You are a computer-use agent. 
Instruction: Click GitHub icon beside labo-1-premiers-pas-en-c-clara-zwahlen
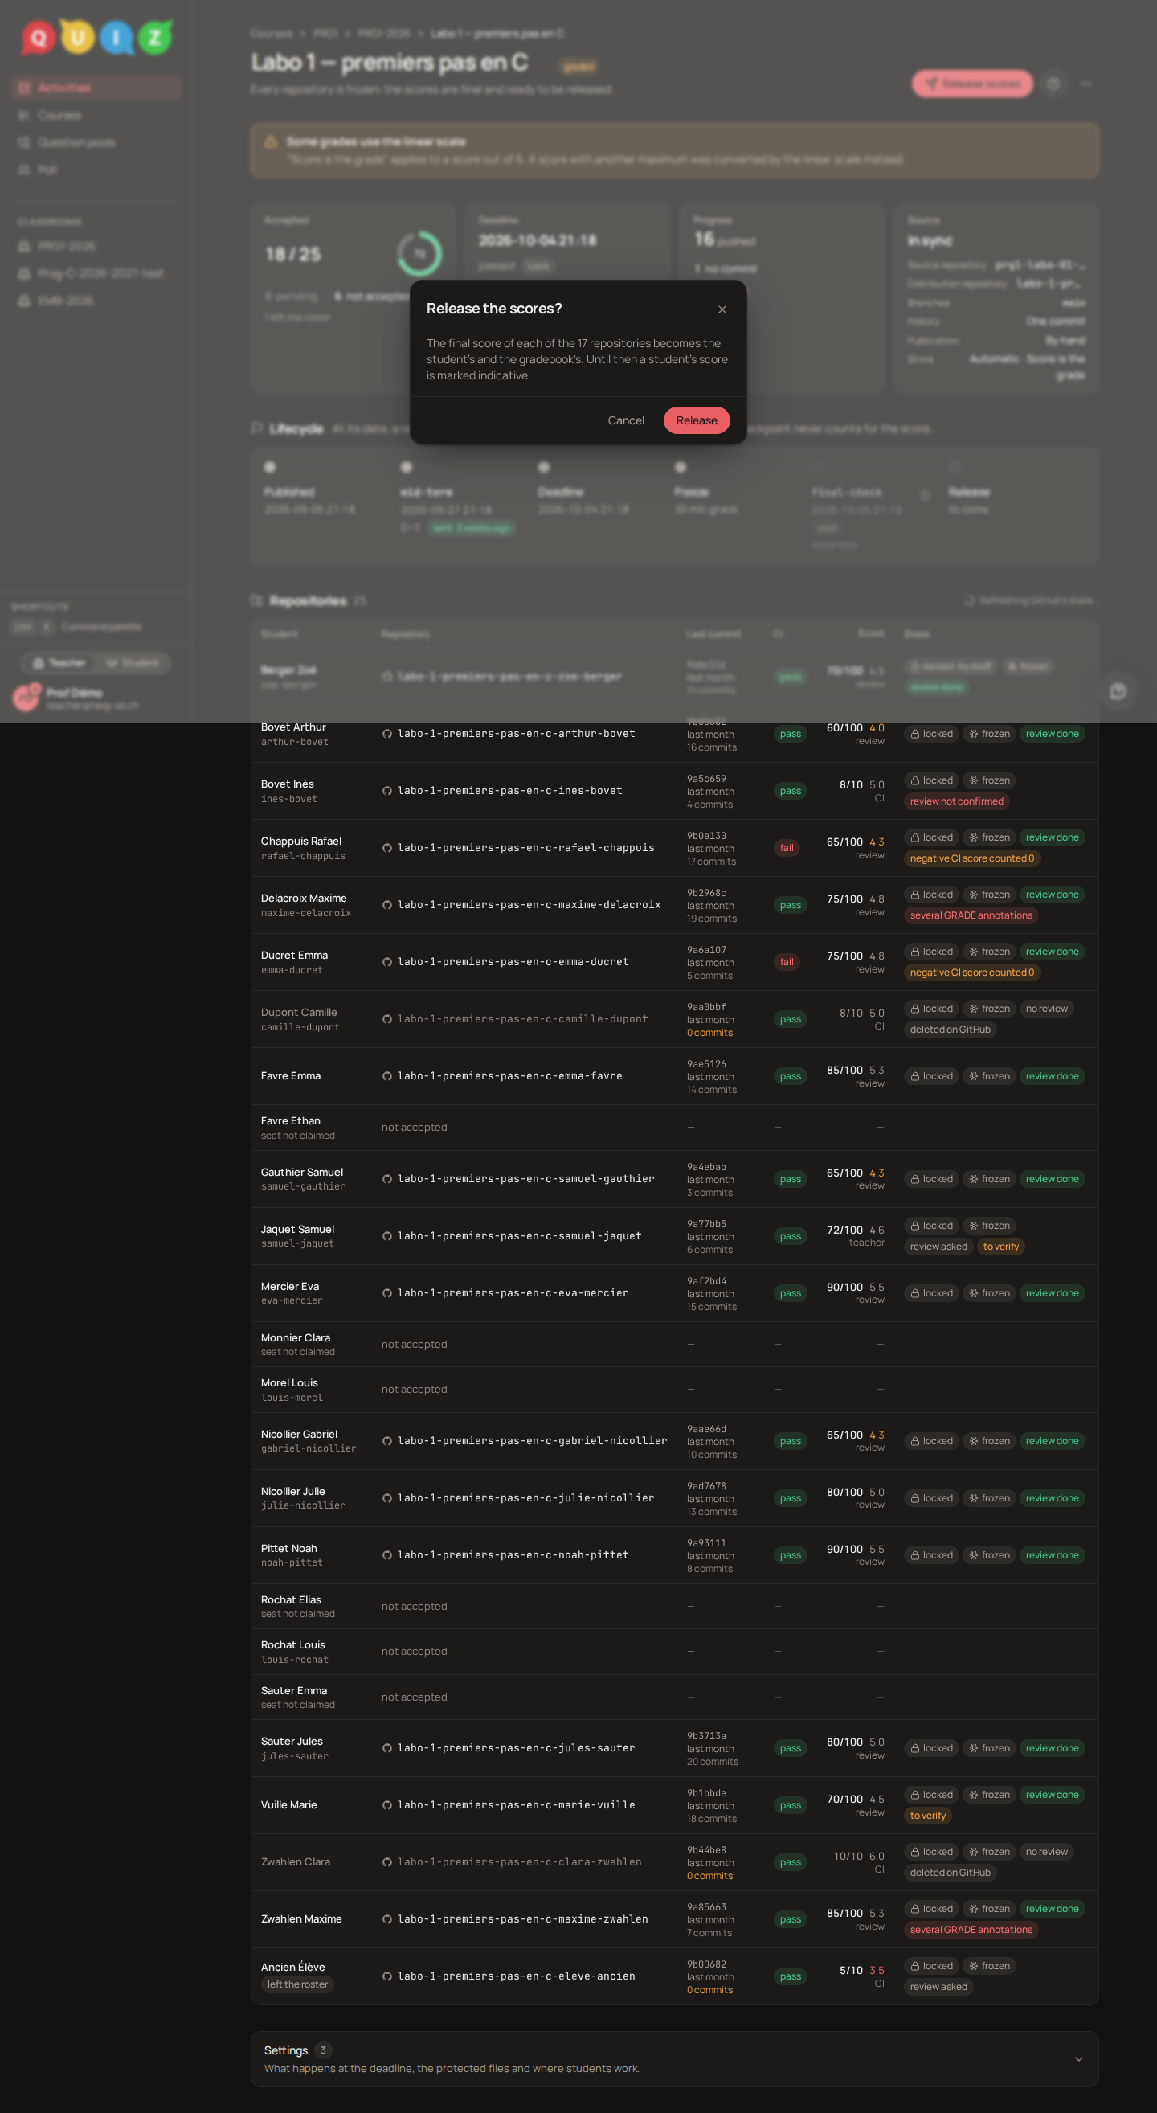387,1862
